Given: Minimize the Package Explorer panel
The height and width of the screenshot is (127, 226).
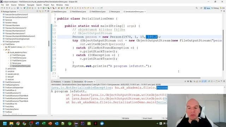Looking at the screenshot, I should click(46, 11).
